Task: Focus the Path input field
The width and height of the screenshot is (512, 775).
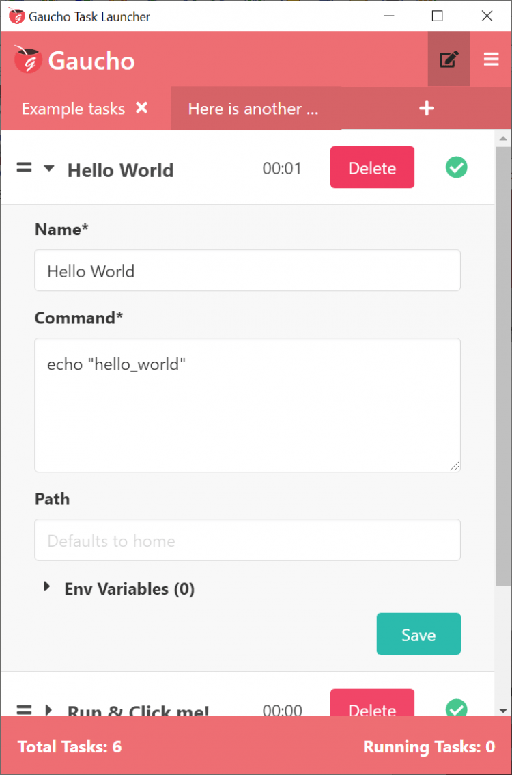Action: click(x=247, y=541)
